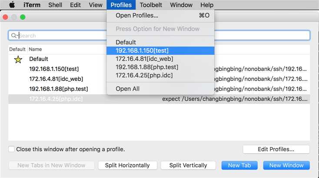Select 172.16.4.25[php.idc] in the Profiles menu
The image size is (319, 178).
[x=160, y=76]
